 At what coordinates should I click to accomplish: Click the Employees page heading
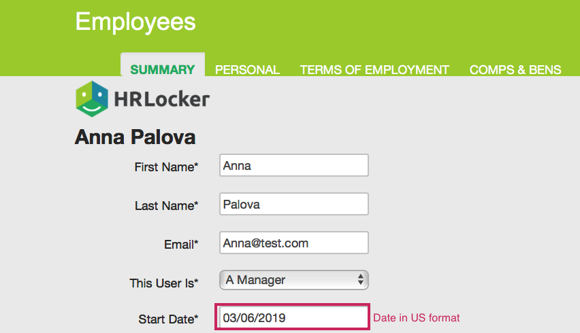tap(135, 22)
